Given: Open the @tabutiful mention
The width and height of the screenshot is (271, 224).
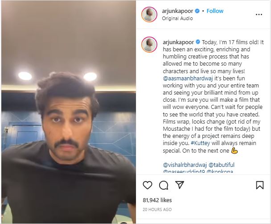Looking at the screenshot, I should [x=222, y=165].
